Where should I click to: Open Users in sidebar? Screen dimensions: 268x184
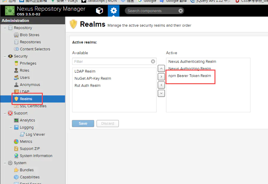[25, 78]
